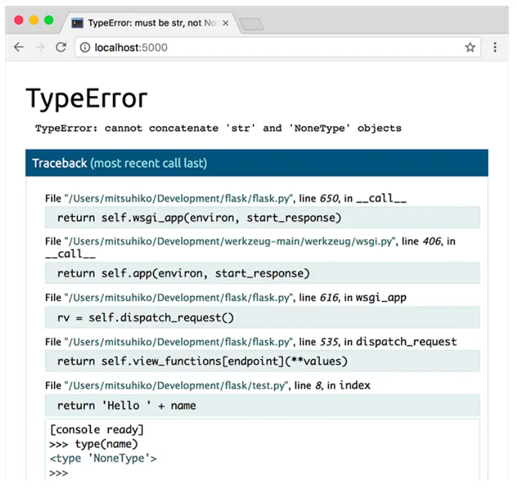The height and width of the screenshot is (495, 517).
Task: Click flask.py path on line 616 frame
Action: (x=179, y=298)
